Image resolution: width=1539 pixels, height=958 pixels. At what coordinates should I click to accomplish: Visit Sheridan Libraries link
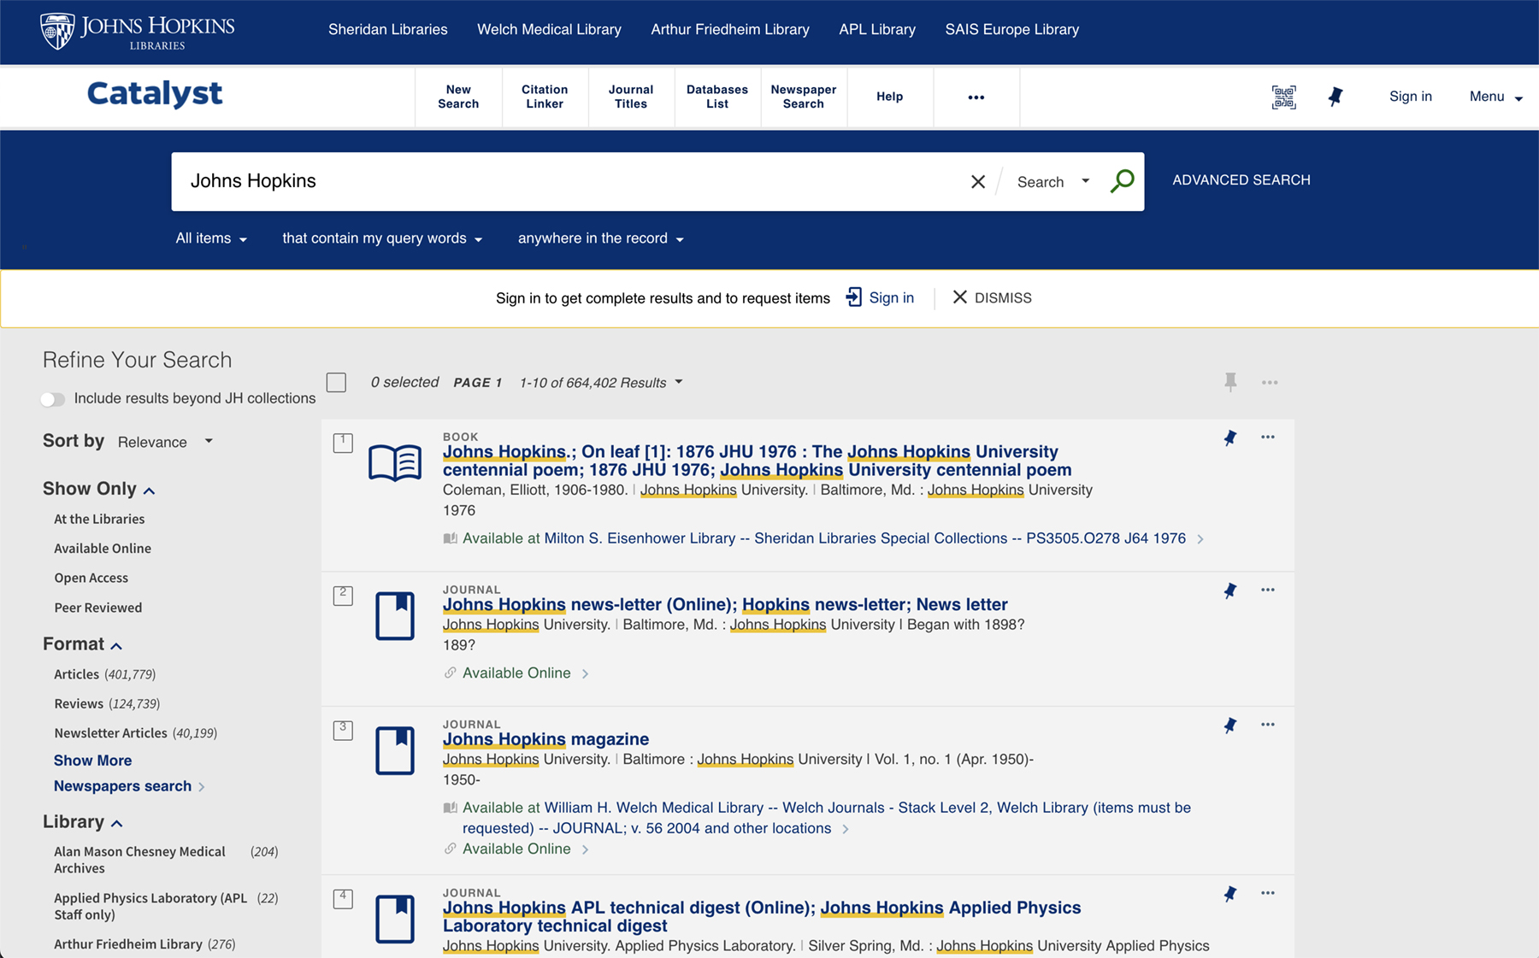388,29
